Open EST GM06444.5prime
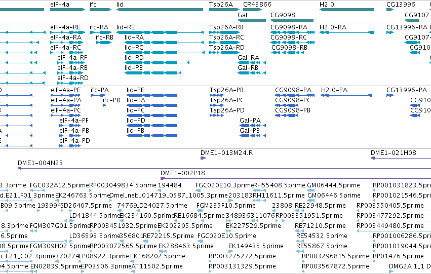 (x=333, y=185)
